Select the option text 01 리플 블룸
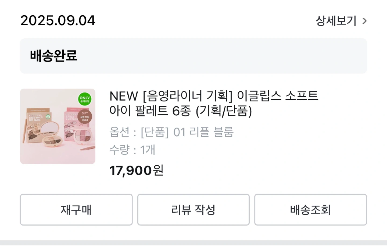 tap(203, 132)
